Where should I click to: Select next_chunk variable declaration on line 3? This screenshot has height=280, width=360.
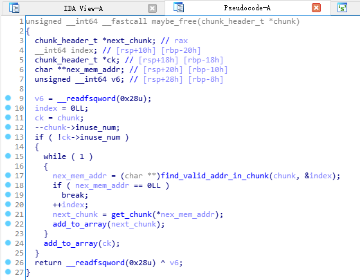click(131, 41)
